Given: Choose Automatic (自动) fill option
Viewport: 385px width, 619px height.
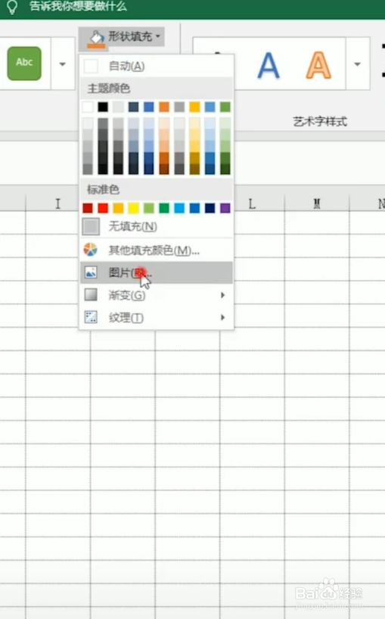Looking at the screenshot, I should point(157,66).
